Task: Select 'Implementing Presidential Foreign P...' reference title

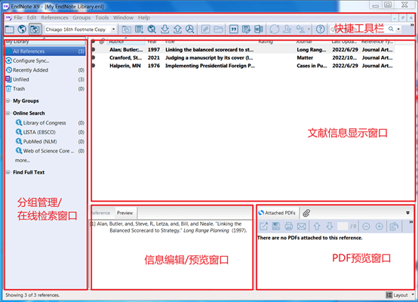Action: pyautogui.click(x=210, y=66)
